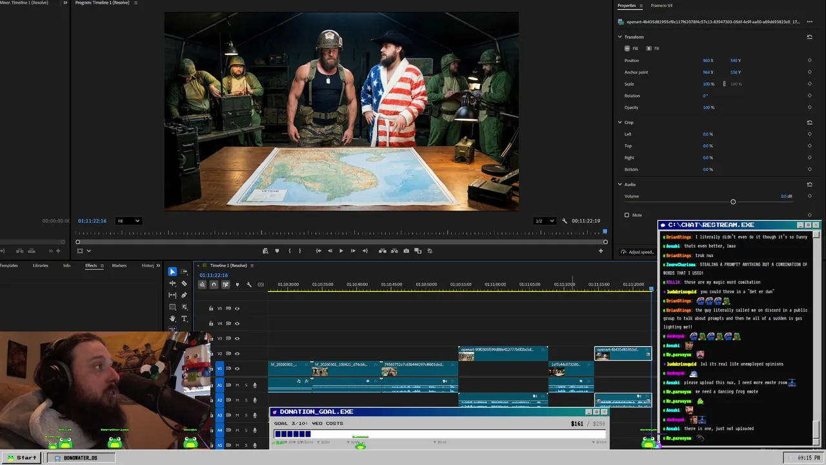Toggle visibility of track V1
826x465 pixels.
pyautogui.click(x=237, y=369)
